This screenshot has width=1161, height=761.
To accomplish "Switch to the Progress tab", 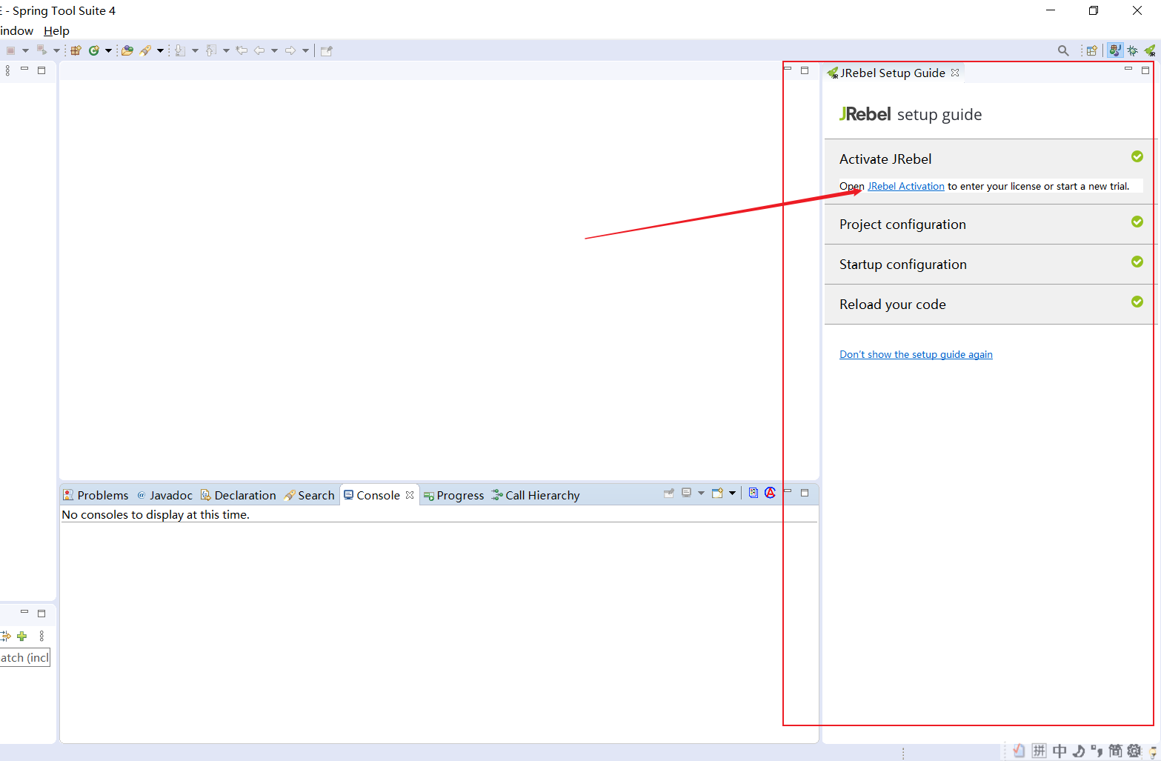I will pyautogui.click(x=453, y=495).
